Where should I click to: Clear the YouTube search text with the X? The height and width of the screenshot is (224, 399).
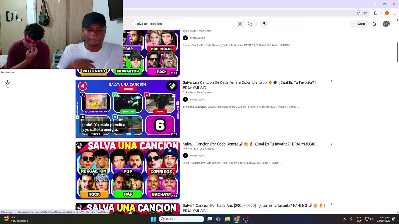[x=240, y=24]
